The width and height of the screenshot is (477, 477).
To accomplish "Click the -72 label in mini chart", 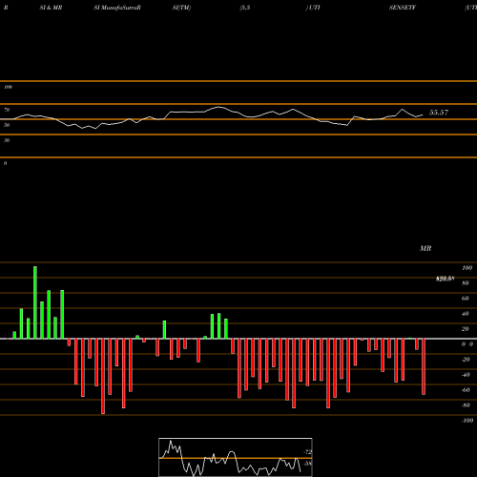I will pyautogui.click(x=307, y=452).
